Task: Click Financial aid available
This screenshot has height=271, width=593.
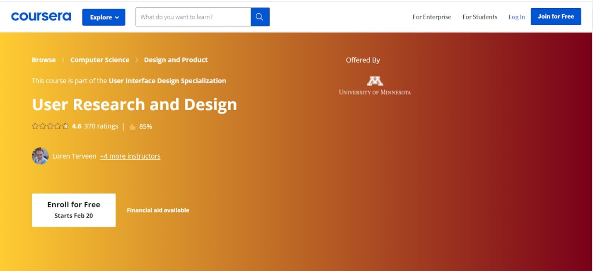Action: (x=158, y=210)
